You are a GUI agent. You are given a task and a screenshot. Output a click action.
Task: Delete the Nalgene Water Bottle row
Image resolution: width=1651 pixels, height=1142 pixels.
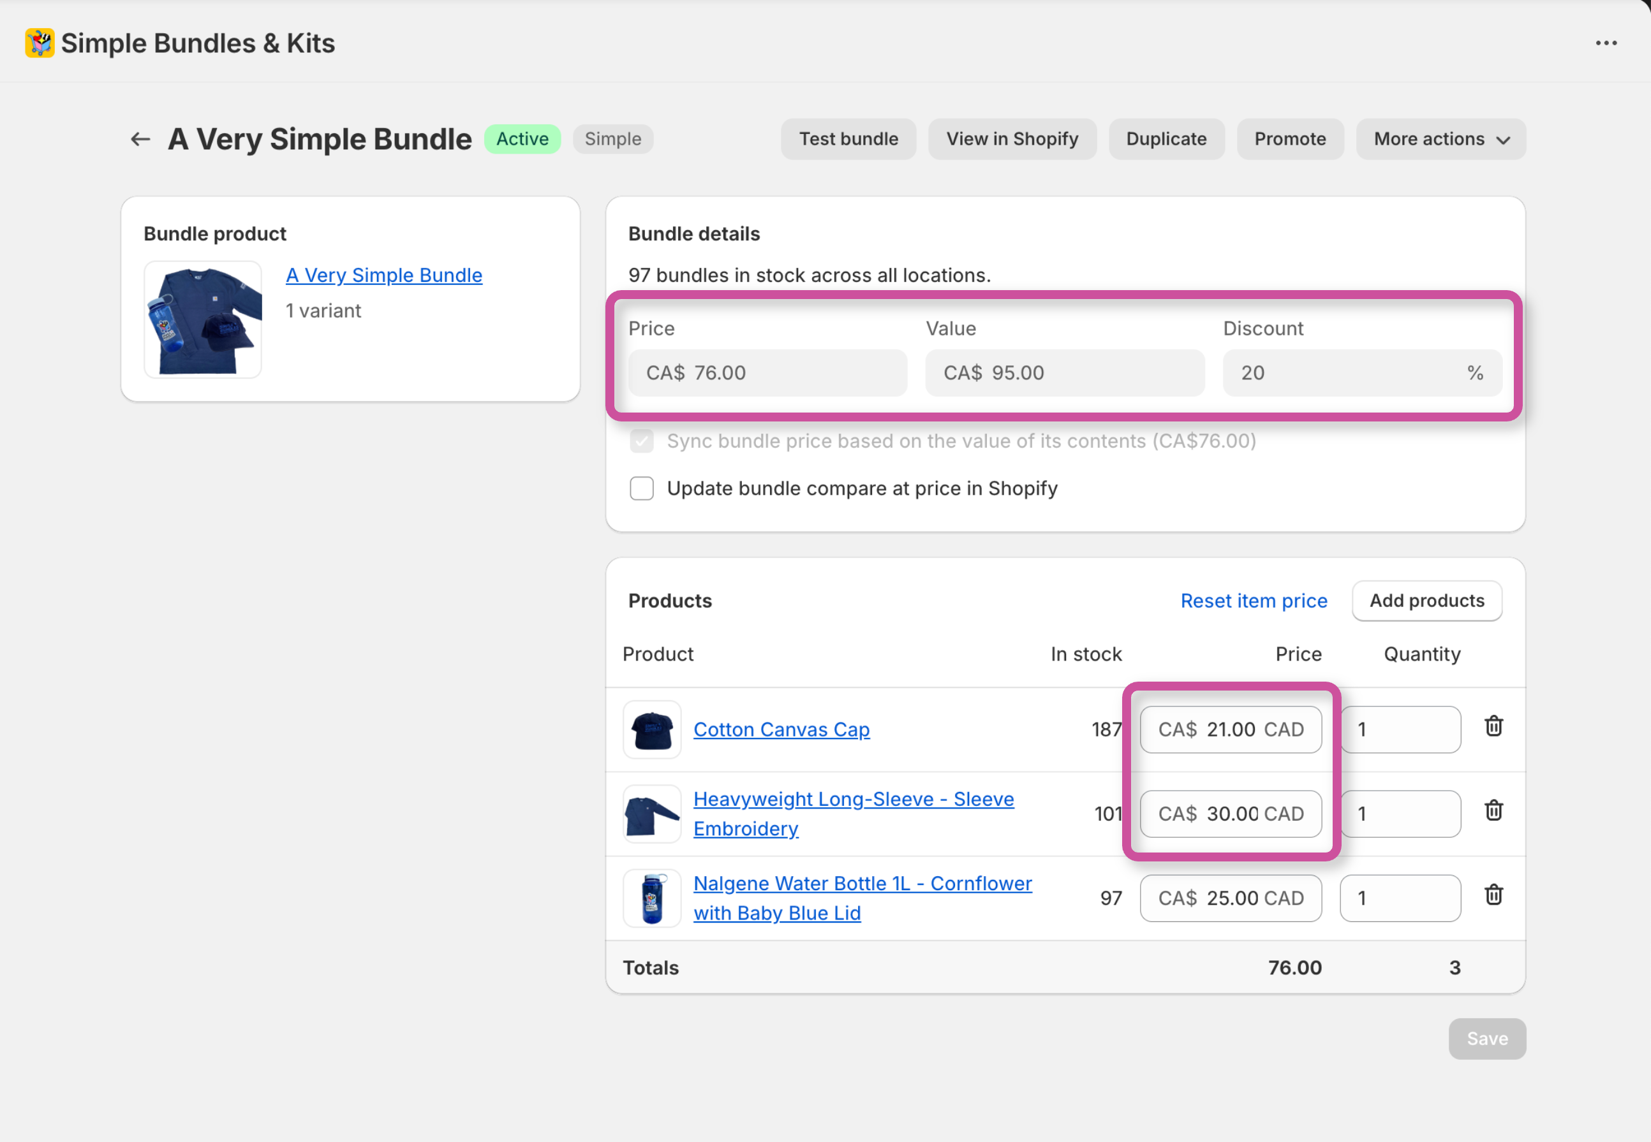(x=1493, y=895)
